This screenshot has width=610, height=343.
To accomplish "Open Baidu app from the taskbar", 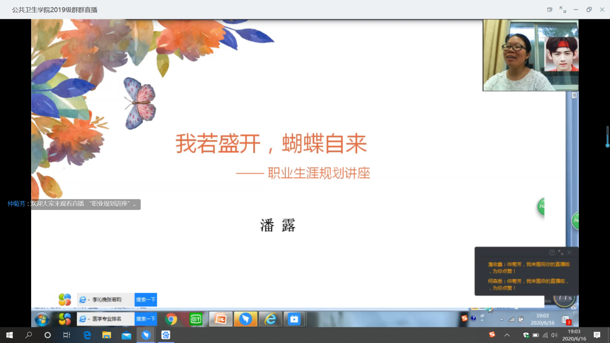I will coord(166,335).
